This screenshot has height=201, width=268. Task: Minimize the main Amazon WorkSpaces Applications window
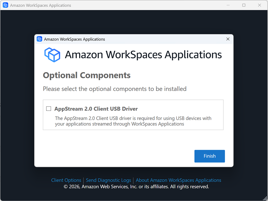point(228,5)
